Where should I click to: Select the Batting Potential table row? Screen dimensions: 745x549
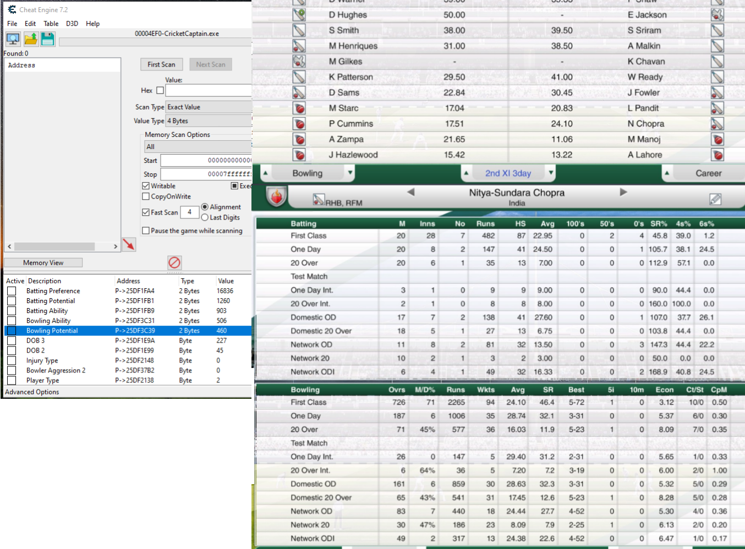128,301
